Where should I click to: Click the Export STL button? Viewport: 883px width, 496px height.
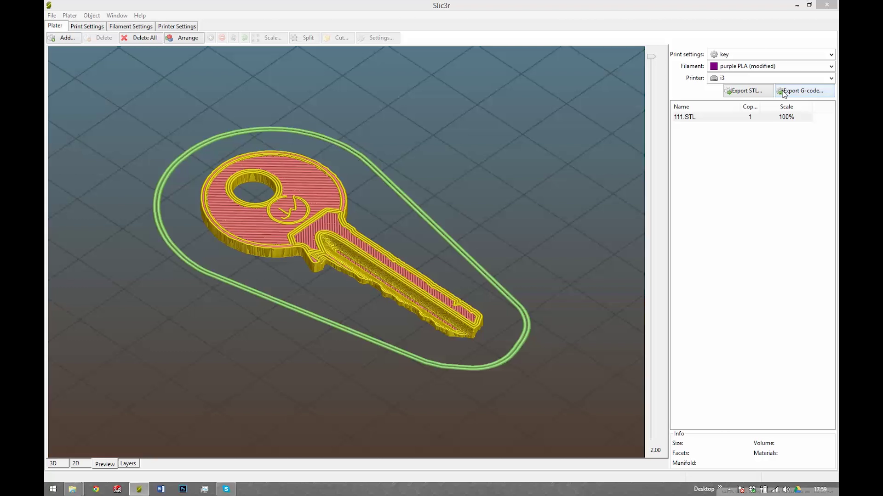[747, 90]
